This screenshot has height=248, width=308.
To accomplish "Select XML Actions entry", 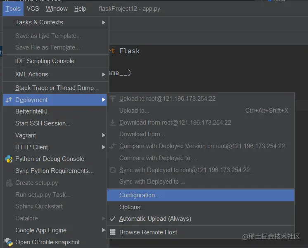I will point(56,74).
